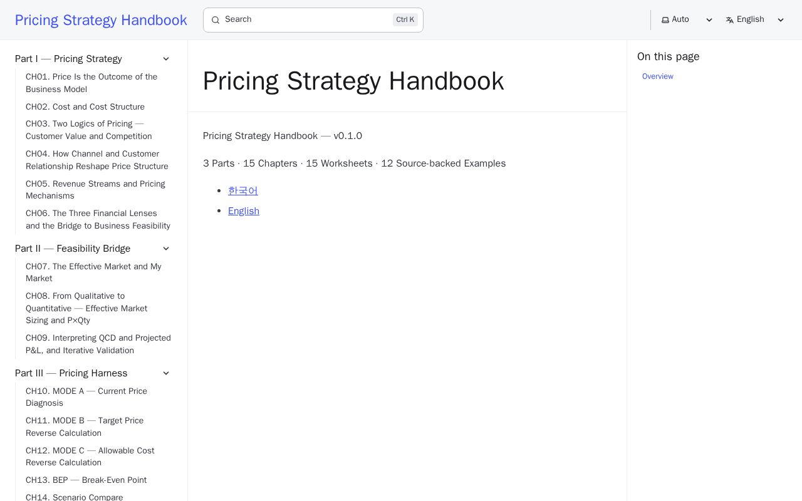The height and width of the screenshot is (501, 802).
Task: Open CH05. Revenue Streams and Pricing Mechanisms
Action: tap(98, 190)
